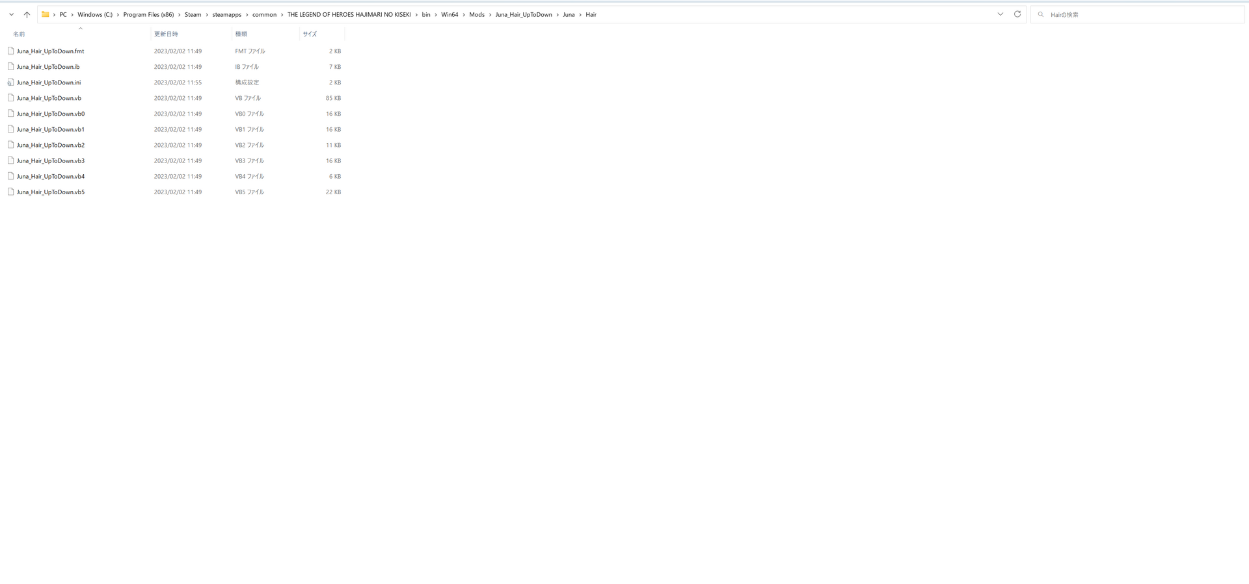Click the VB4 ファイル type cell

coord(250,176)
